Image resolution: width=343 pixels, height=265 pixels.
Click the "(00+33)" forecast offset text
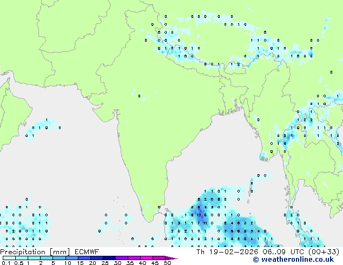(324, 252)
